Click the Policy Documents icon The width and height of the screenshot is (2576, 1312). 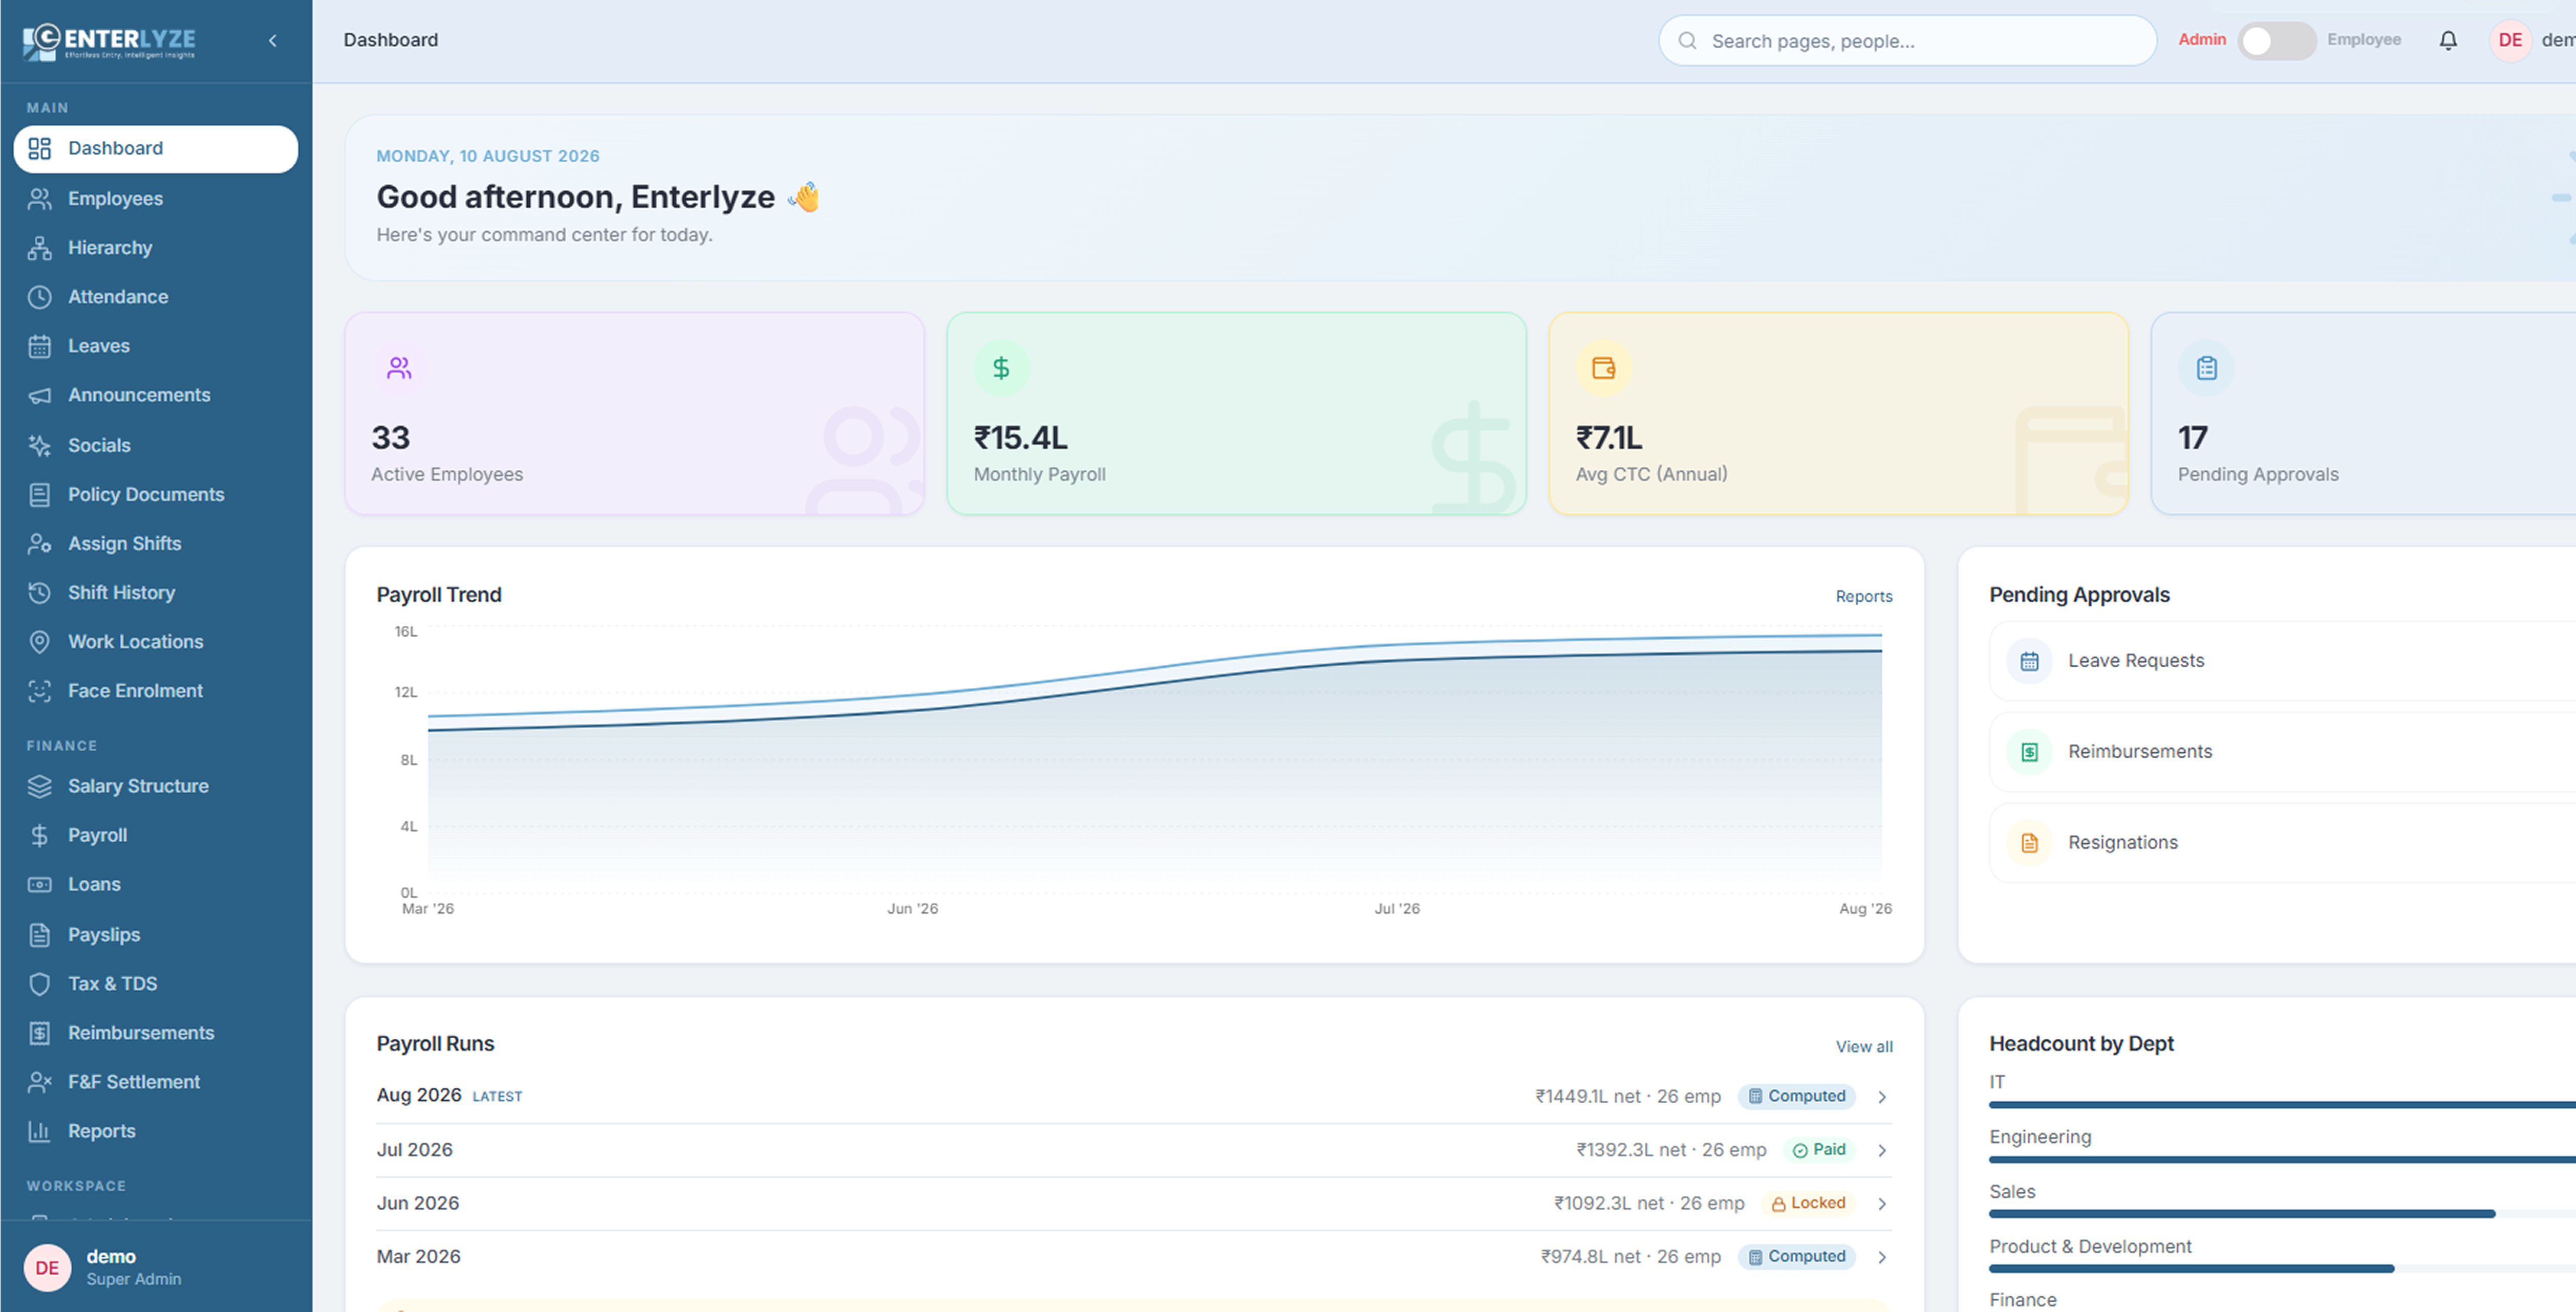tap(39, 494)
